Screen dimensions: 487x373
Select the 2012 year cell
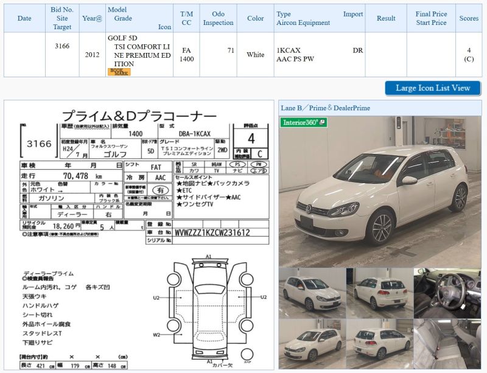click(93, 55)
